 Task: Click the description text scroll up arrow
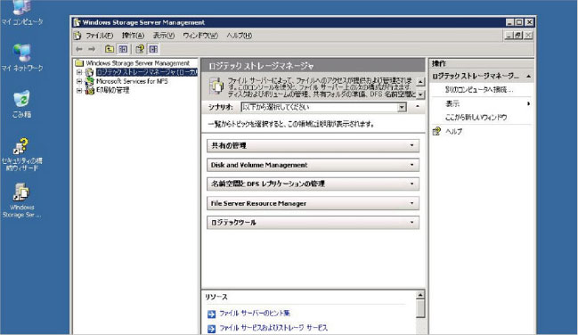pos(420,82)
